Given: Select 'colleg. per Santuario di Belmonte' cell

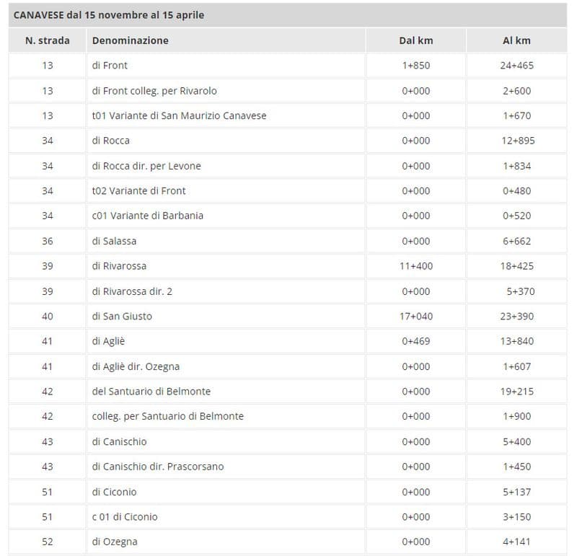Looking at the screenshot, I should (167, 416).
